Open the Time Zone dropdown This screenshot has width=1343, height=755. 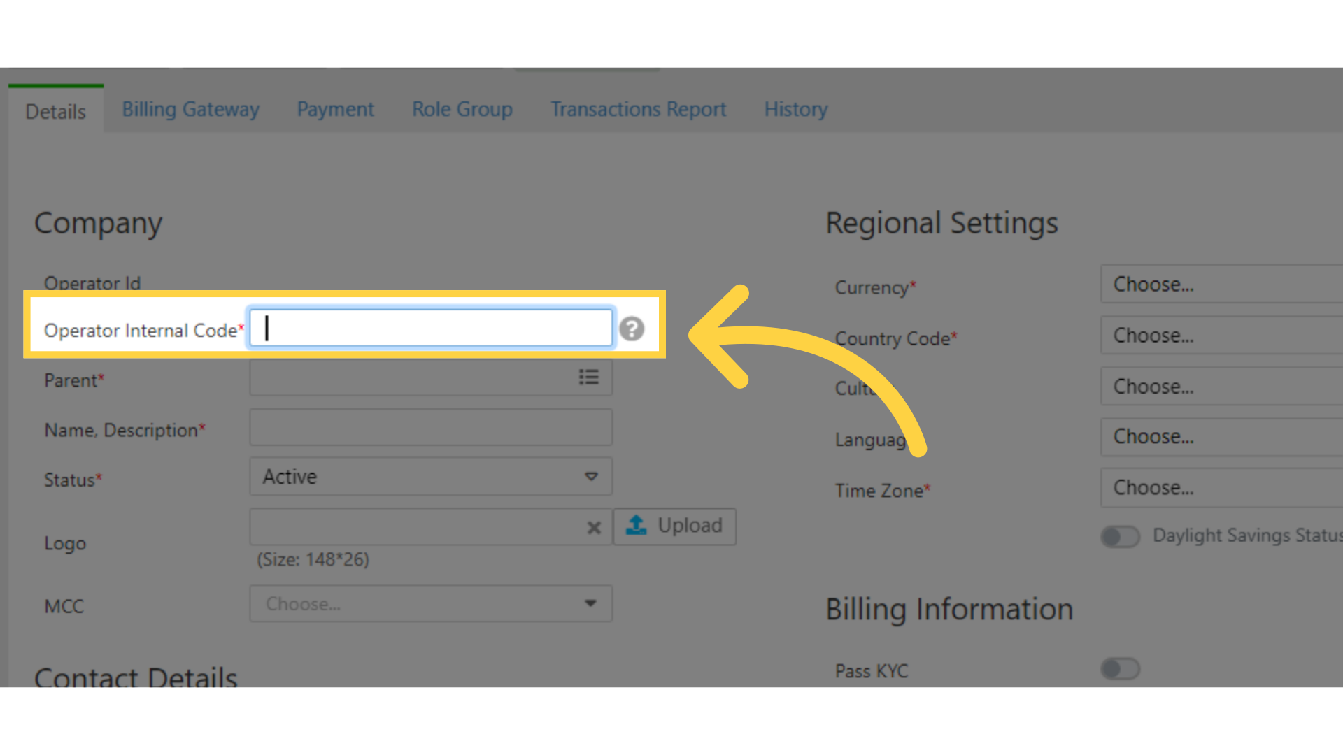tap(1221, 488)
